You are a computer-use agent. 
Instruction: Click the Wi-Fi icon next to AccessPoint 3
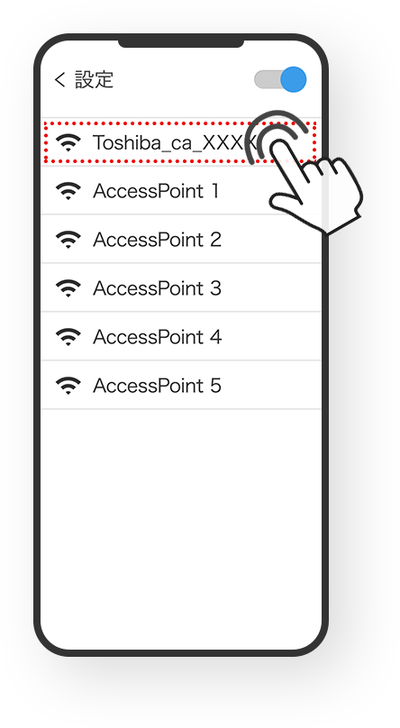[x=68, y=289]
